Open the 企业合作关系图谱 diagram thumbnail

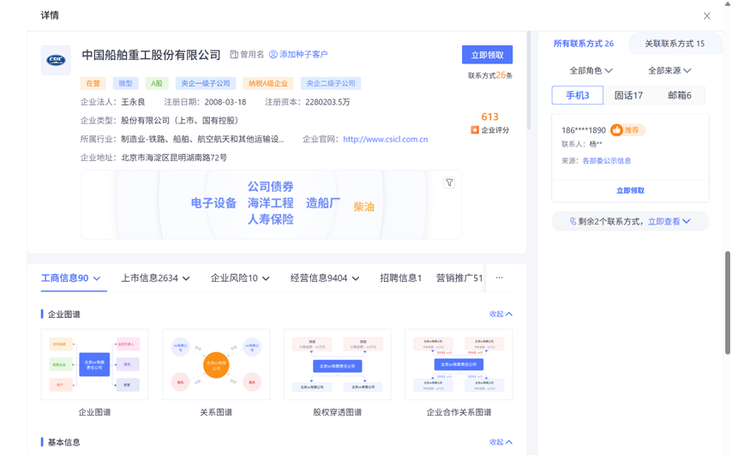[x=459, y=364]
